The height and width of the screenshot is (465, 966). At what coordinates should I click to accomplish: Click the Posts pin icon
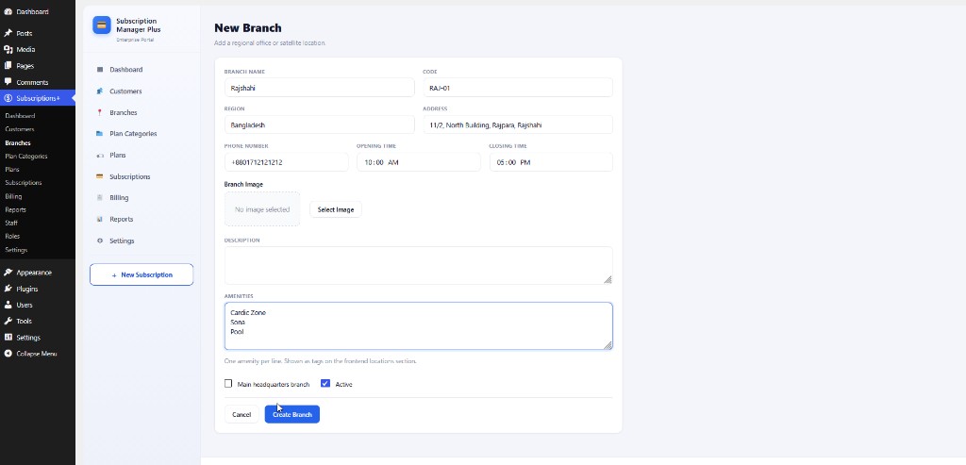pos(8,33)
